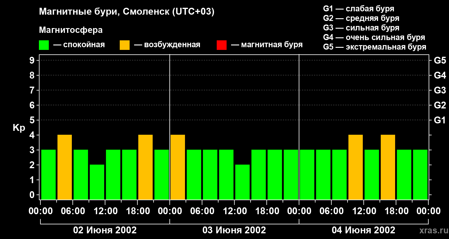449x239 pixels.
Task: Click the Kp axis title
Action: [19, 128]
